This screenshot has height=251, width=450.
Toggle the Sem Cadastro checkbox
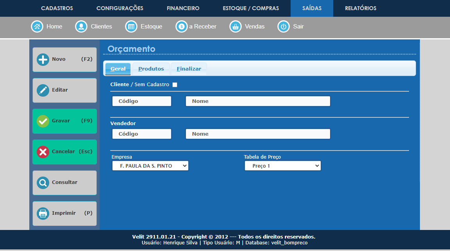pos(175,85)
